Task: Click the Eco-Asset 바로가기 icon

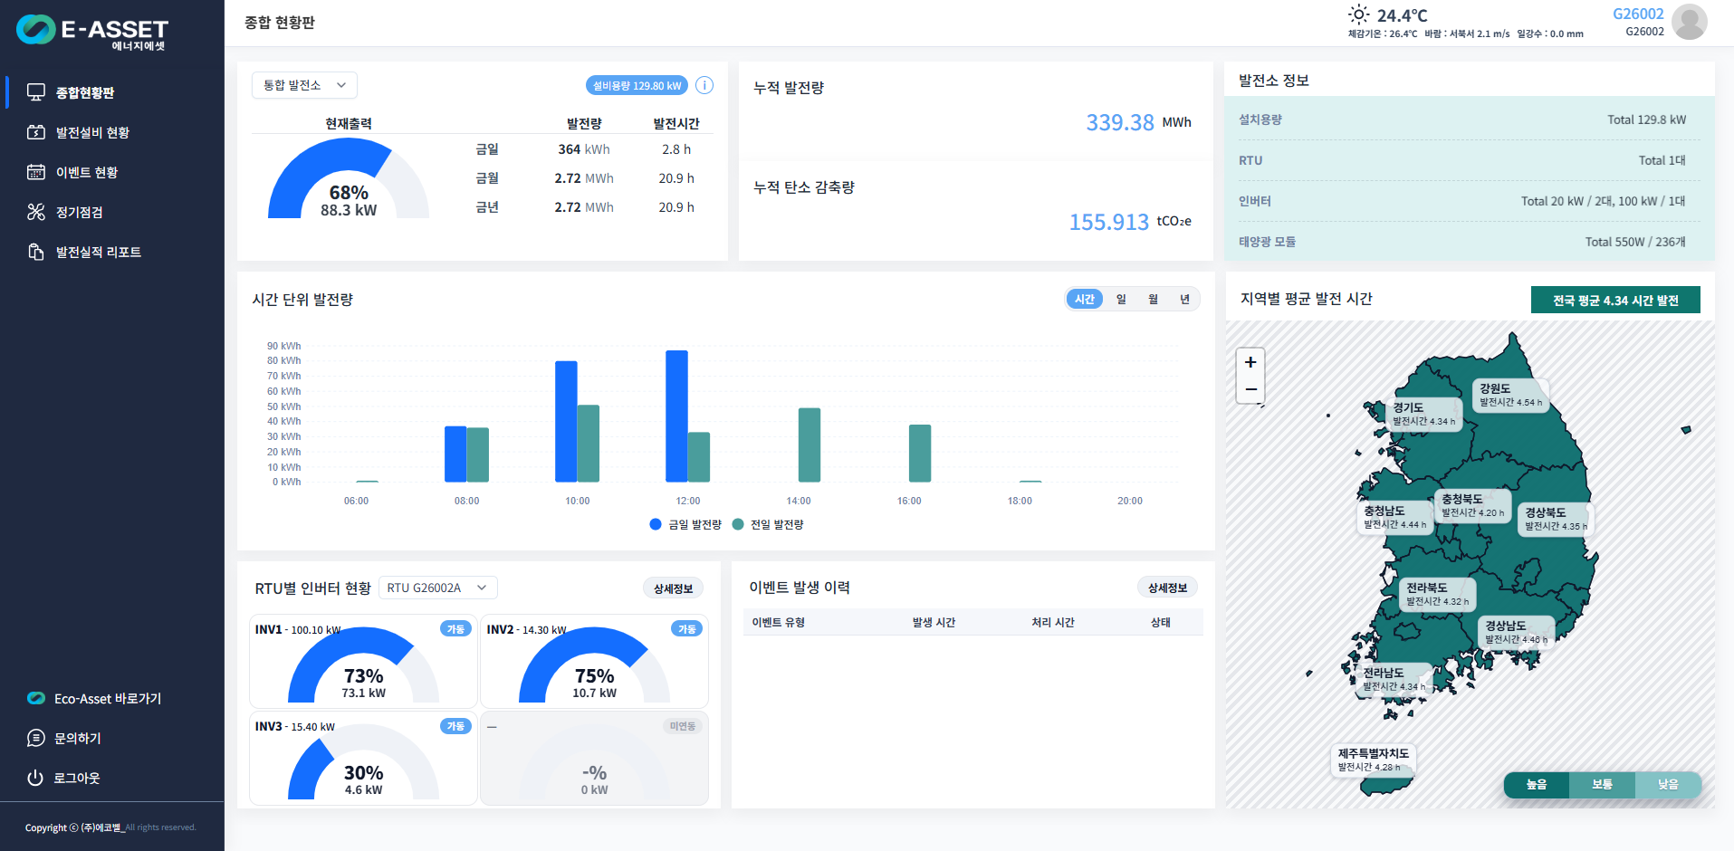Action: pyautogui.click(x=36, y=698)
